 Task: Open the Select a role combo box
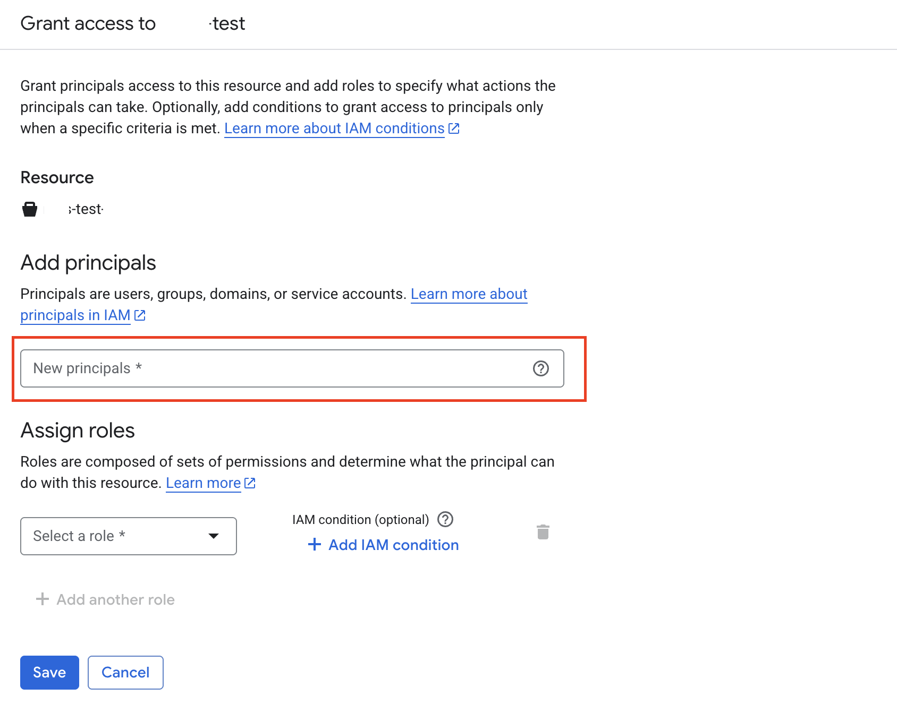(117, 536)
